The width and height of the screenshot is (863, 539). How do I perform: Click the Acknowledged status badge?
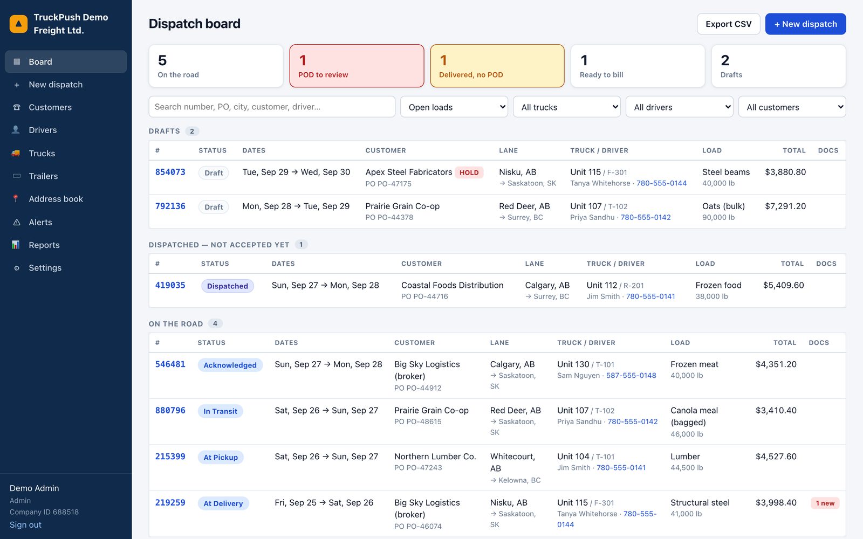point(230,365)
